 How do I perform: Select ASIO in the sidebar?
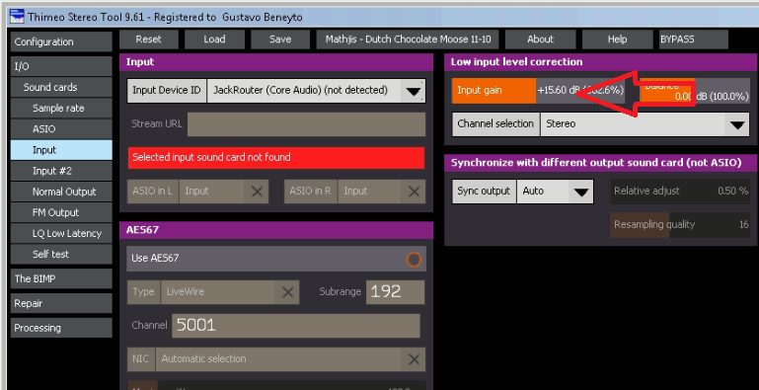pos(61,129)
